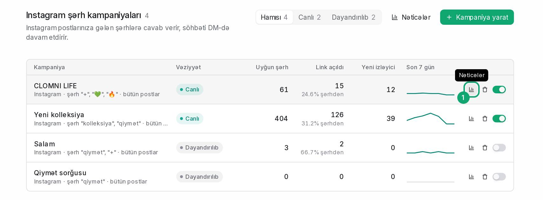Delete the CLOMNI LIFE campaign
This screenshot has height=200, width=543.
coord(485,90)
